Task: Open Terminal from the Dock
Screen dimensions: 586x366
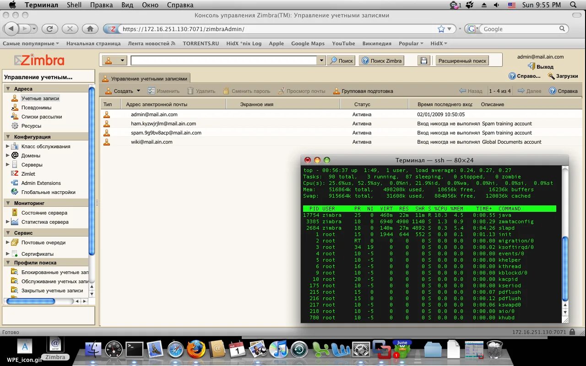Action: click(135, 350)
